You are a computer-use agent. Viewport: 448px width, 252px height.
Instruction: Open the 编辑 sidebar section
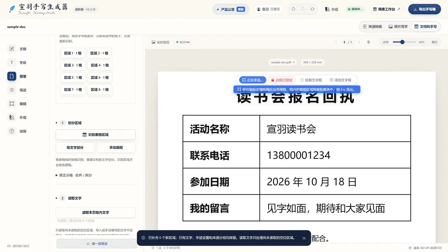[17, 104]
